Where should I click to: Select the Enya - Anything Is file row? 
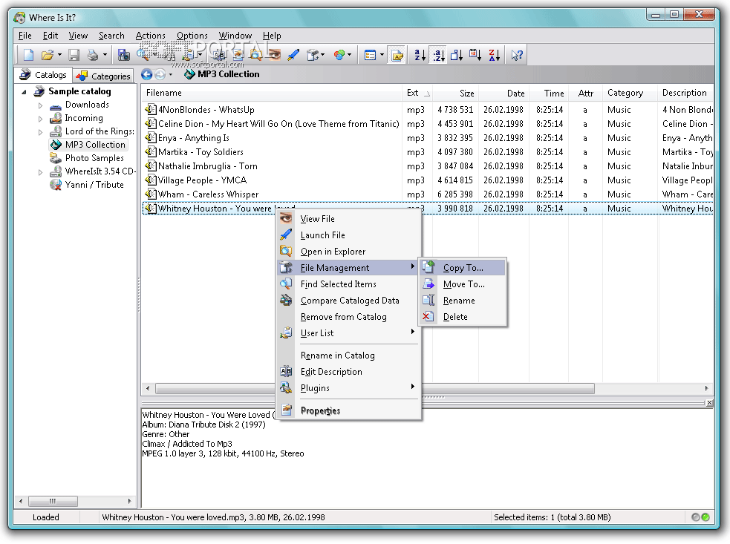(x=428, y=138)
